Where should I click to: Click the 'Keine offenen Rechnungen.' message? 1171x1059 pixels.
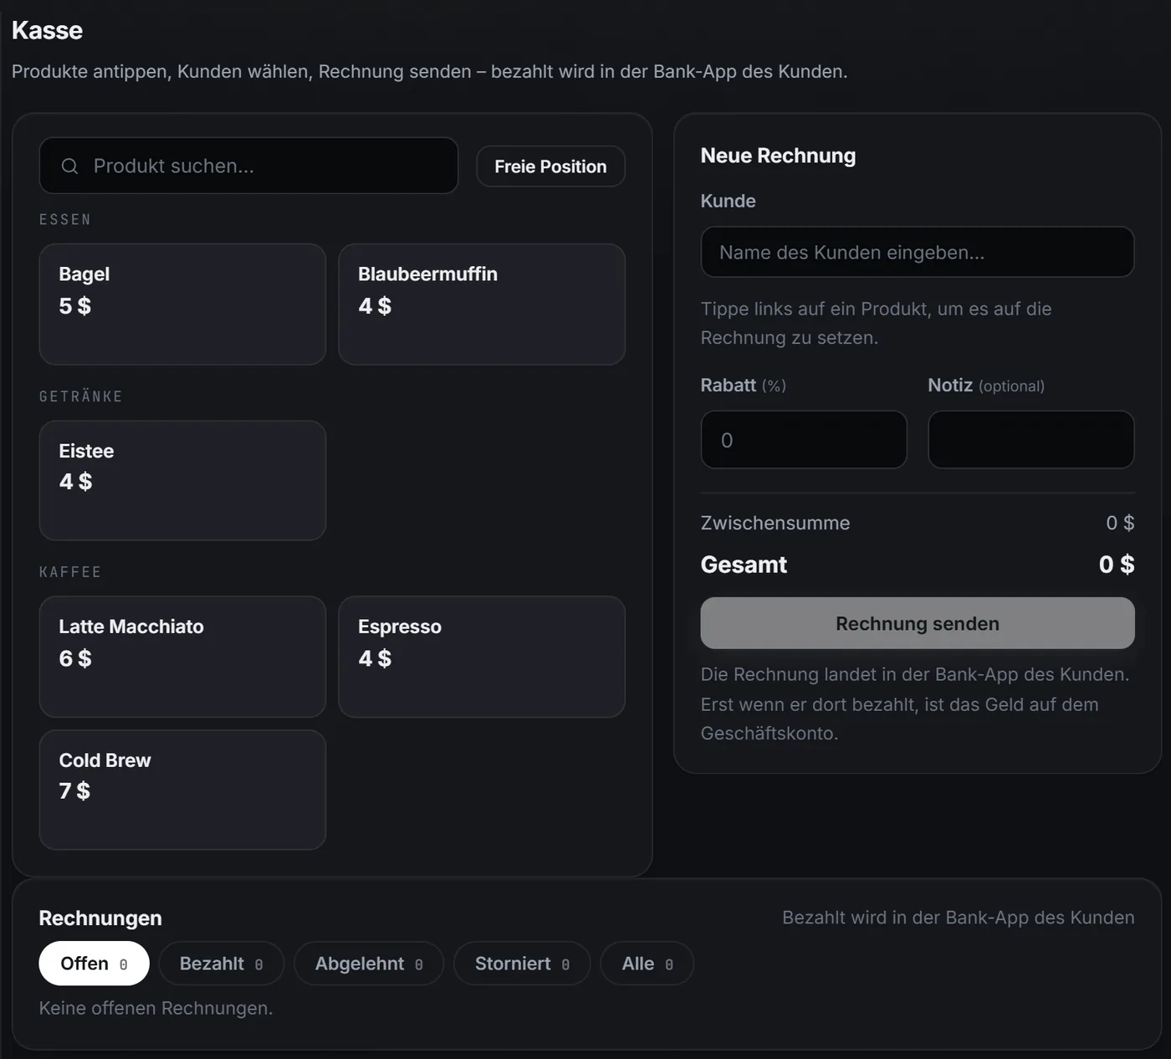click(156, 1008)
